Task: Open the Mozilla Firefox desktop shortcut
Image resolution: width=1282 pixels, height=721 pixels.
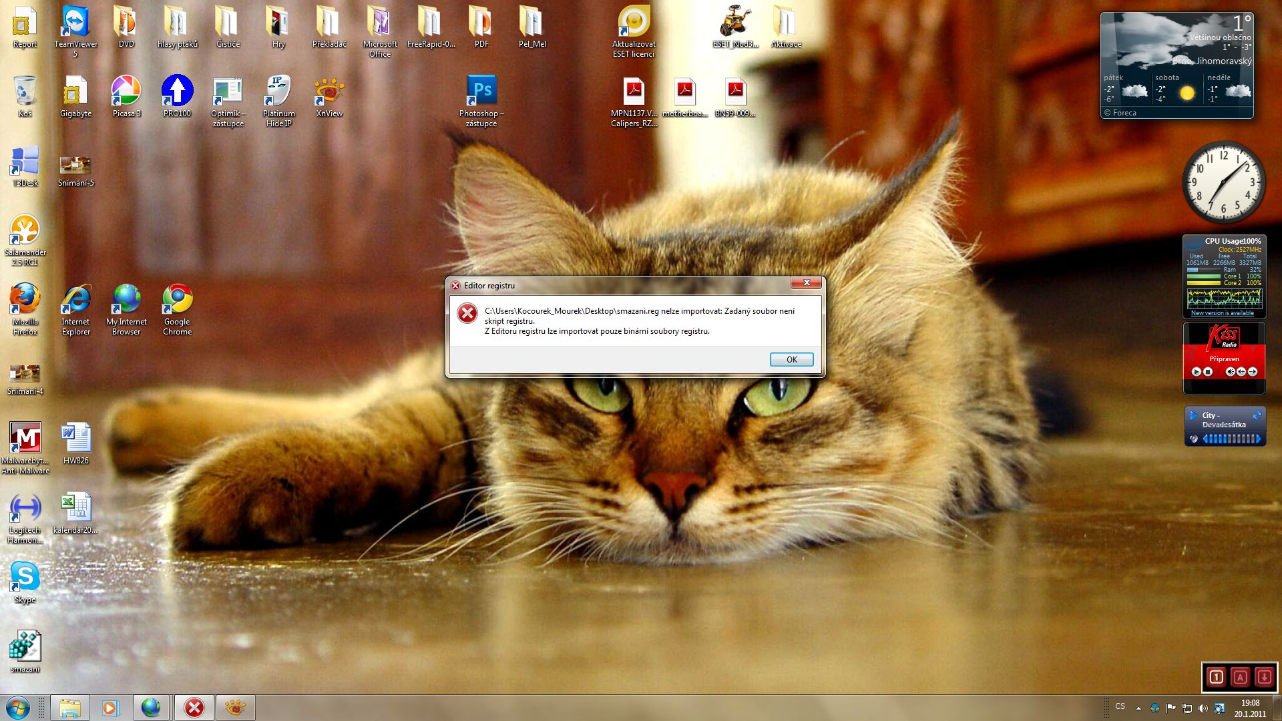Action: pos(25,300)
